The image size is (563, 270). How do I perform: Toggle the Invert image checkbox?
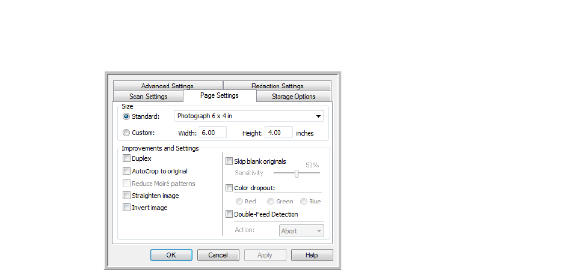click(x=126, y=208)
